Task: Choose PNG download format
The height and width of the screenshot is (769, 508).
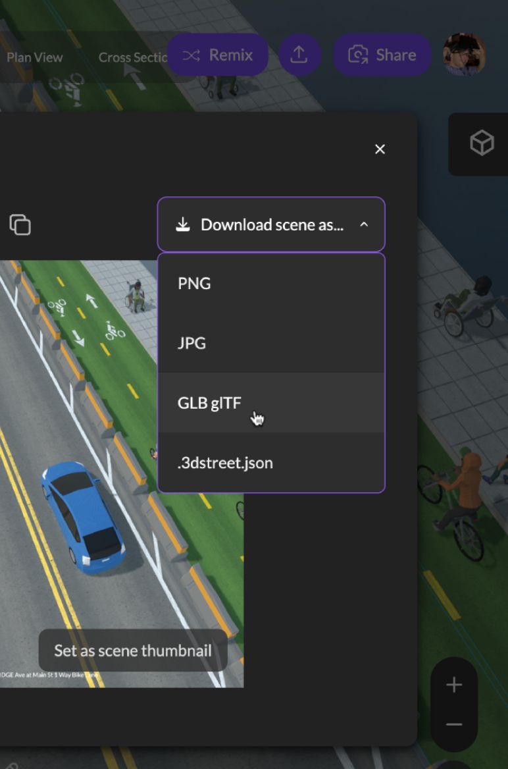Action: coord(271,284)
